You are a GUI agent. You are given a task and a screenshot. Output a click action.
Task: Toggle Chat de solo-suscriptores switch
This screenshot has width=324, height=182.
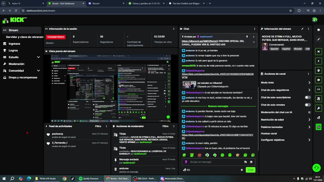click(308, 97)
